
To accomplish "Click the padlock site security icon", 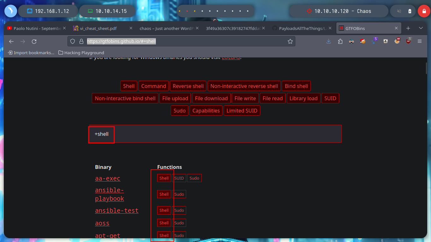I will (x=81, y=41).
